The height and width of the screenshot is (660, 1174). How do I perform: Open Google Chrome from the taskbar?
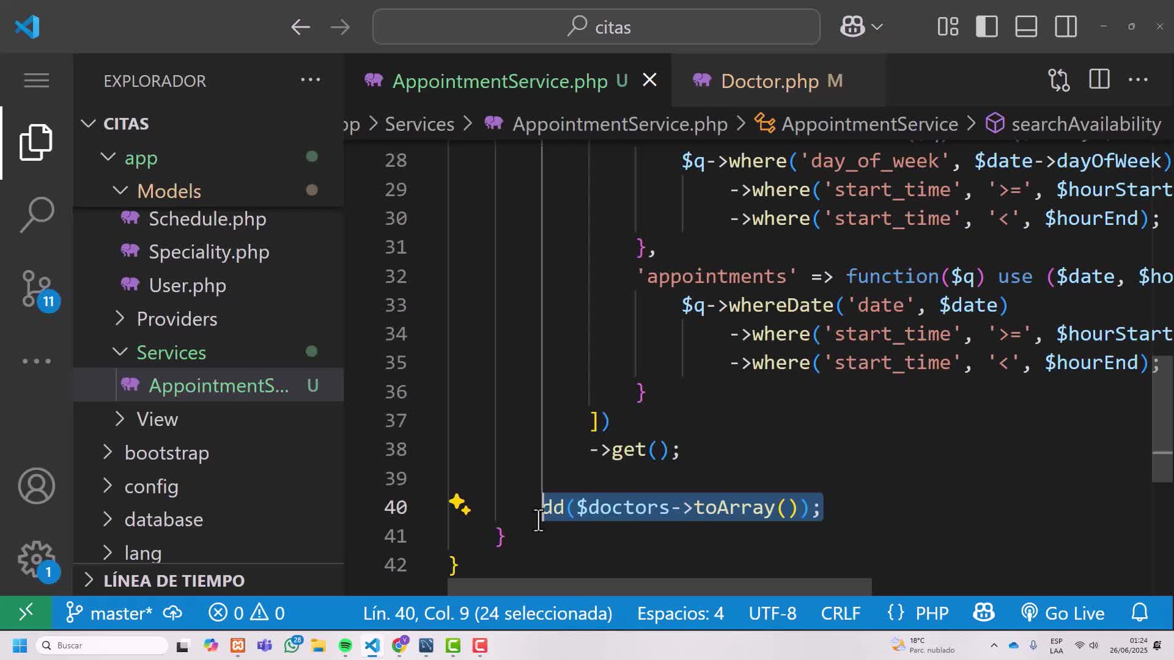(x=400, y=645)
